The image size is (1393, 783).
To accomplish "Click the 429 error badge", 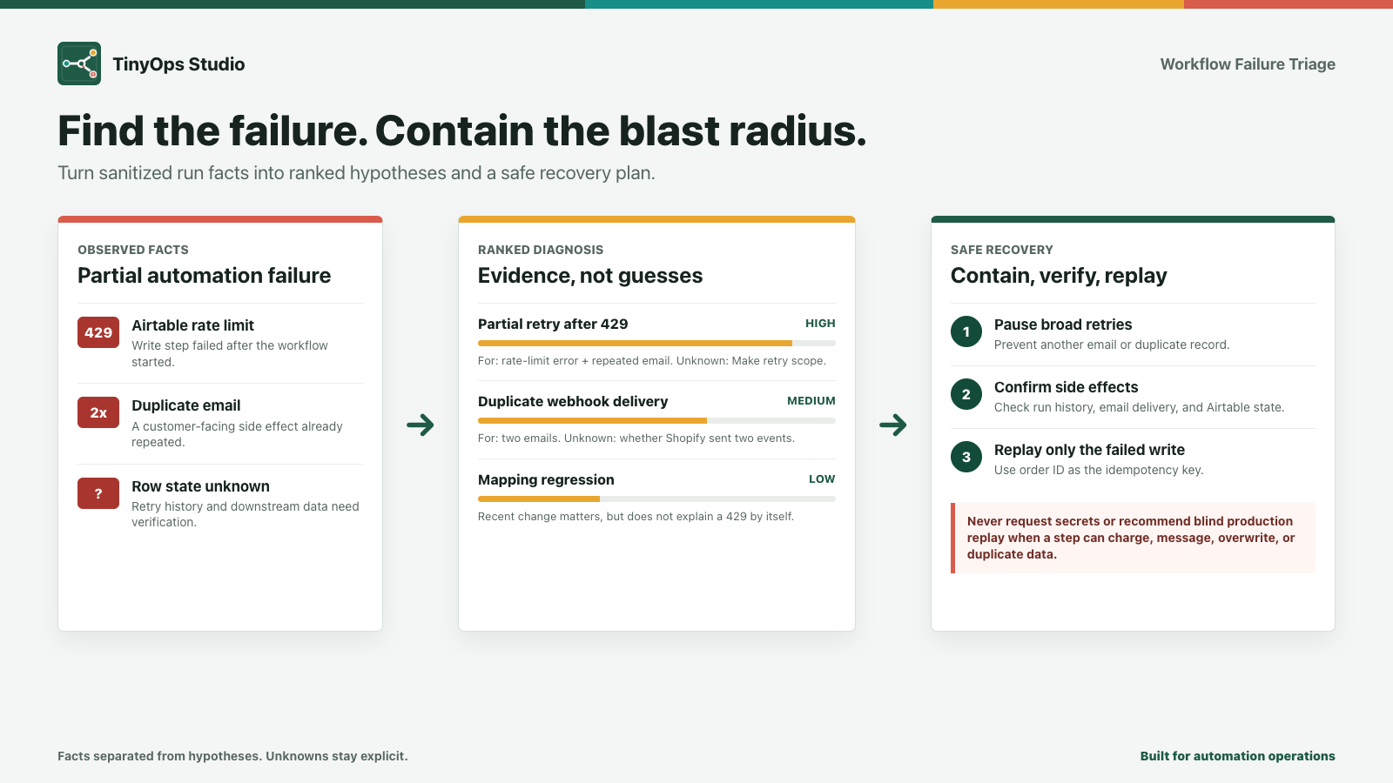I will (98, 332).
